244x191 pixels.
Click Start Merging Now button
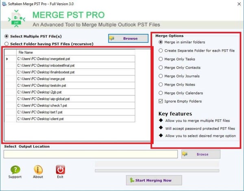tap(154, 180)
